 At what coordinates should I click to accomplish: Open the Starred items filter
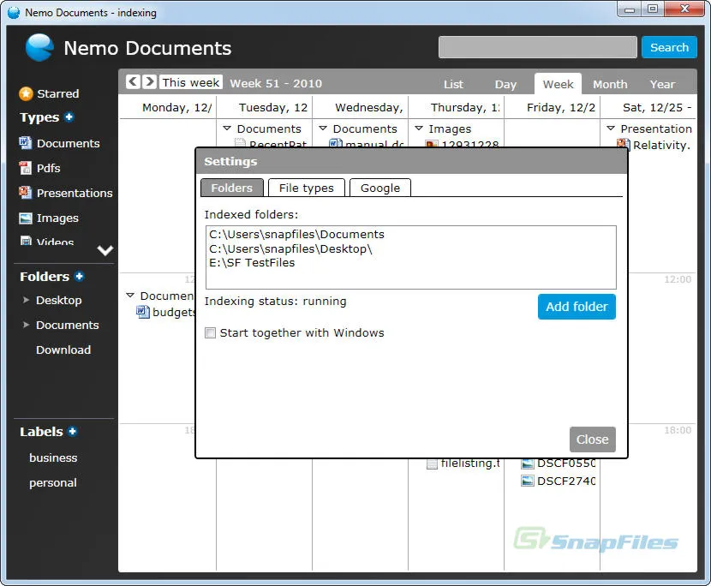[49, 93]
